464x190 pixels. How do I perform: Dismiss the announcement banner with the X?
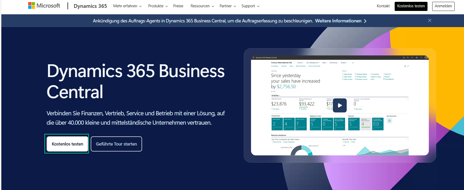[430, 20]
